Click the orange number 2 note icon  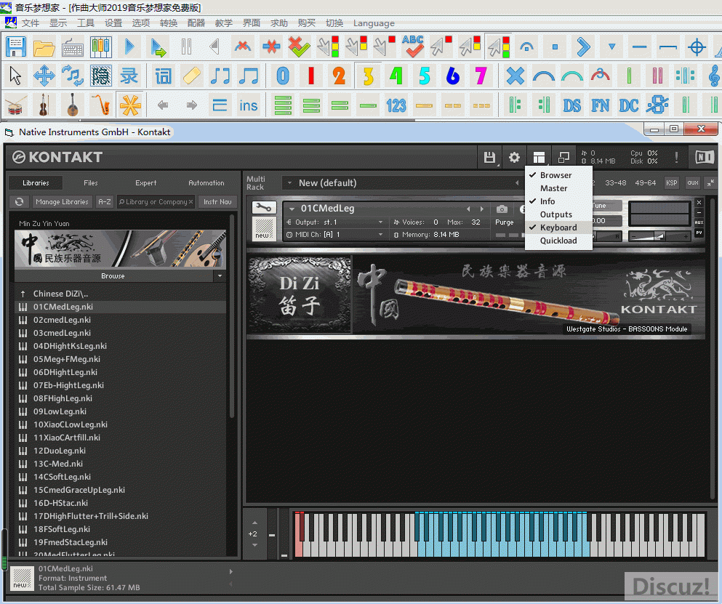[340, 76]
